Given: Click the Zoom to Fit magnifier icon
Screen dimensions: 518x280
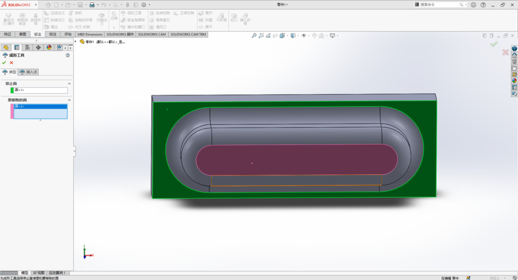Looking at the screenshot, I should [254, 36].
